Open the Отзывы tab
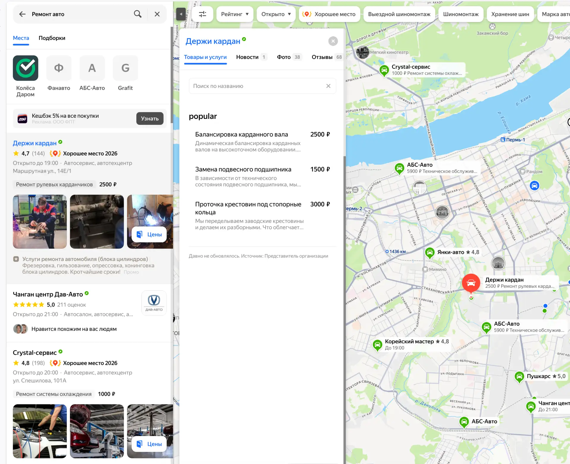The width and height of the screenshot is (570, 464). tap(327, 57)
